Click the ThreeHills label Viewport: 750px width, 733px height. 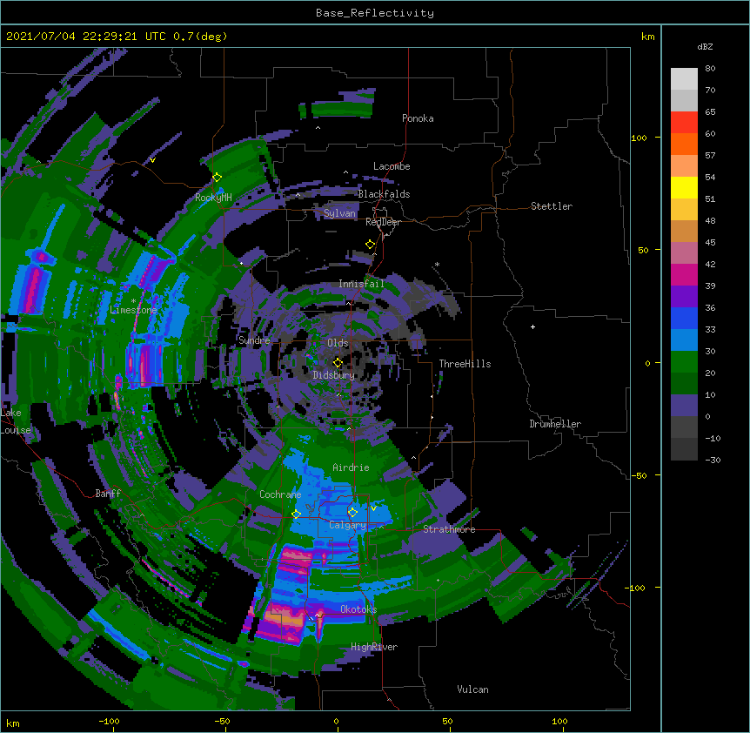pos(465,364)
